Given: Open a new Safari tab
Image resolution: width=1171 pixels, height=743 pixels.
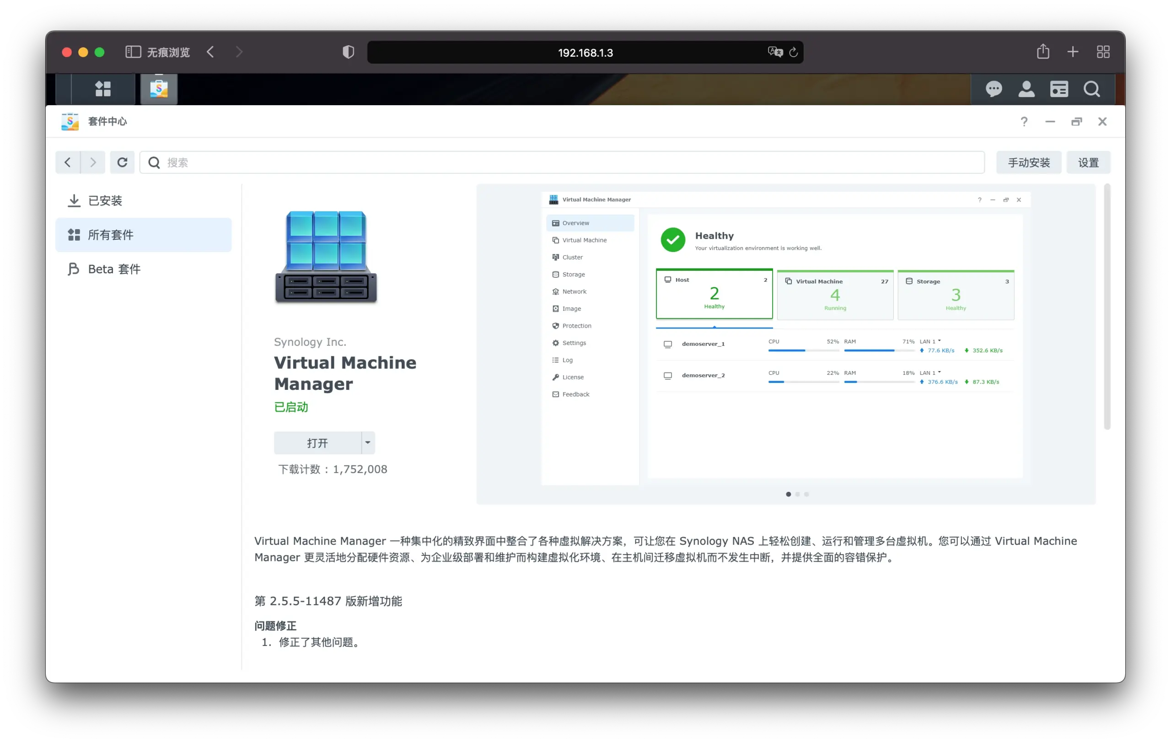Looking at the screenshot, I should 1073,52.
